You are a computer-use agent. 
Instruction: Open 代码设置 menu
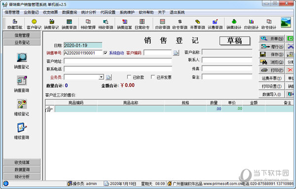click(x=108, y=12)
